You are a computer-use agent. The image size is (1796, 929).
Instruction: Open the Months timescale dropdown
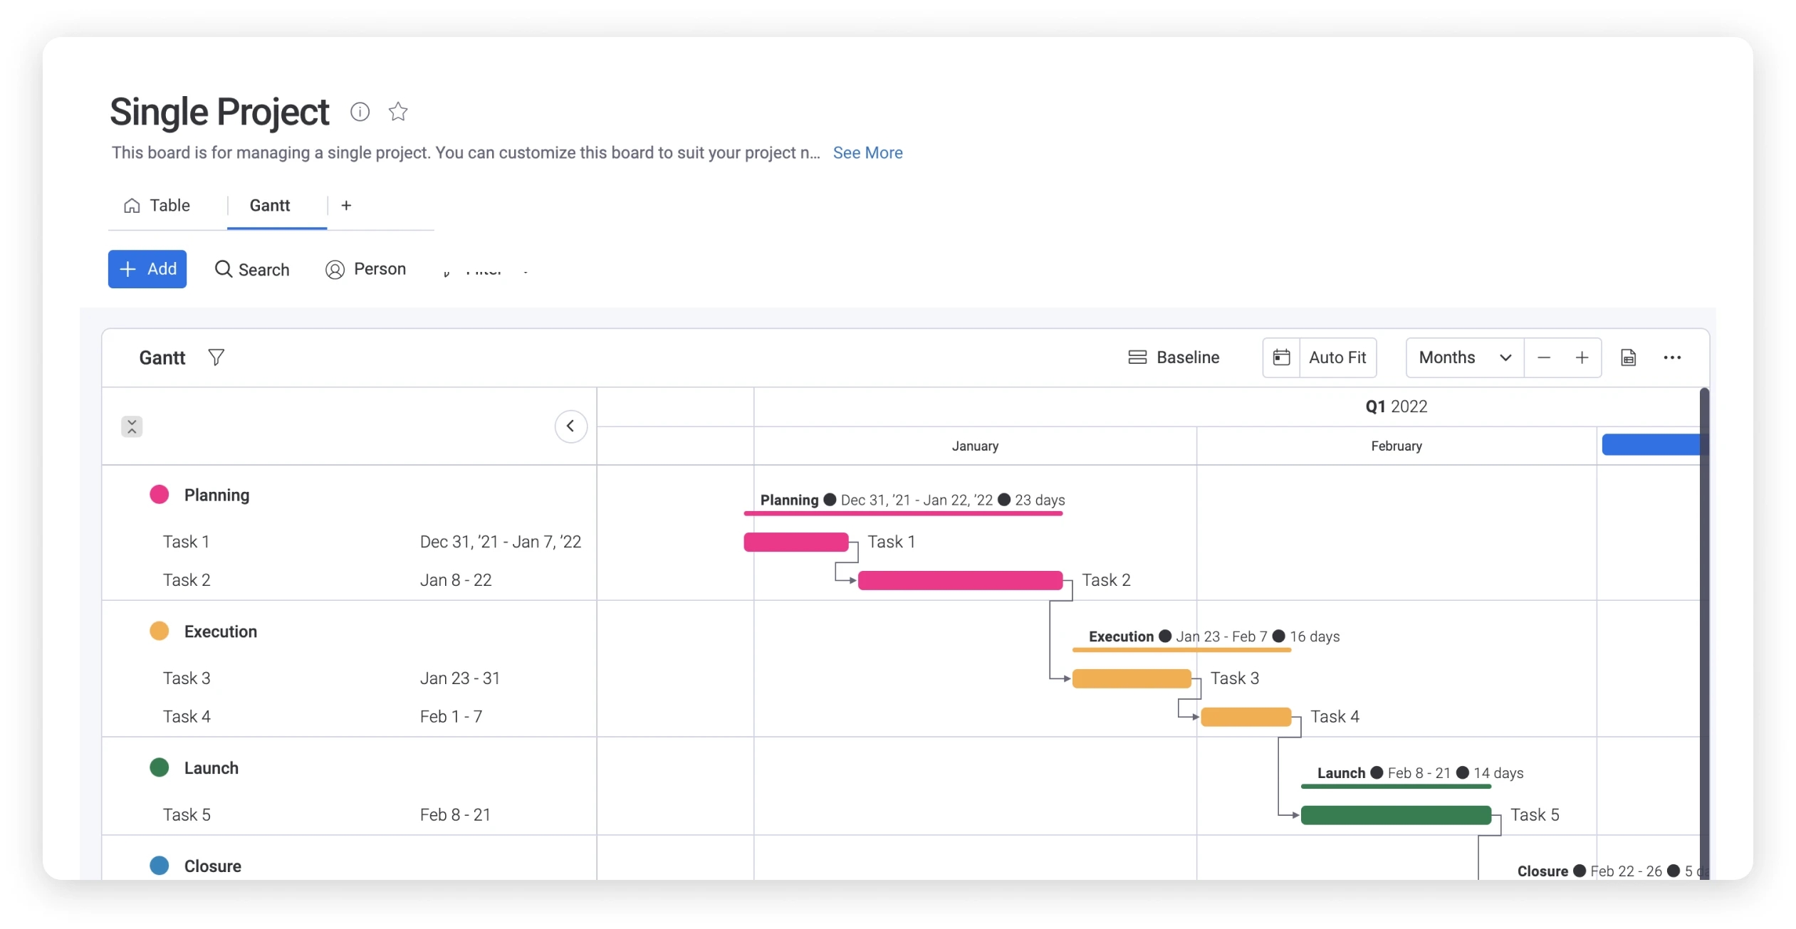click(1463, 357)
